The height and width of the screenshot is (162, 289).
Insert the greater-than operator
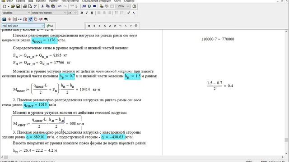[99, 26]
